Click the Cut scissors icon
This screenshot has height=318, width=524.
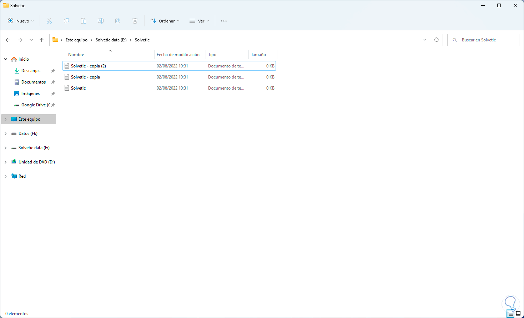(49, 21)
